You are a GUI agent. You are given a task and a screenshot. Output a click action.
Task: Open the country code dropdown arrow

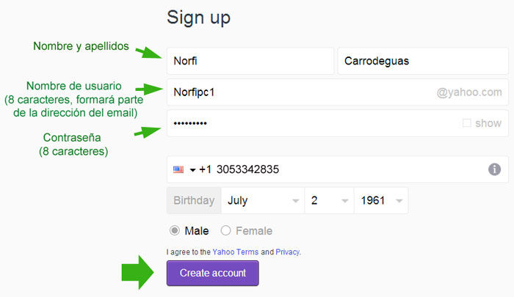192,170
